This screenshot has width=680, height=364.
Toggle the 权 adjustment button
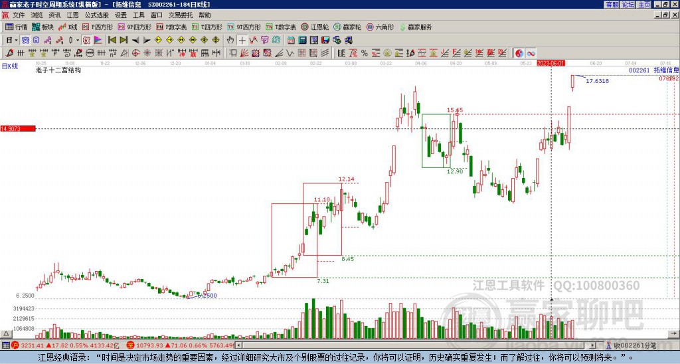86,41
